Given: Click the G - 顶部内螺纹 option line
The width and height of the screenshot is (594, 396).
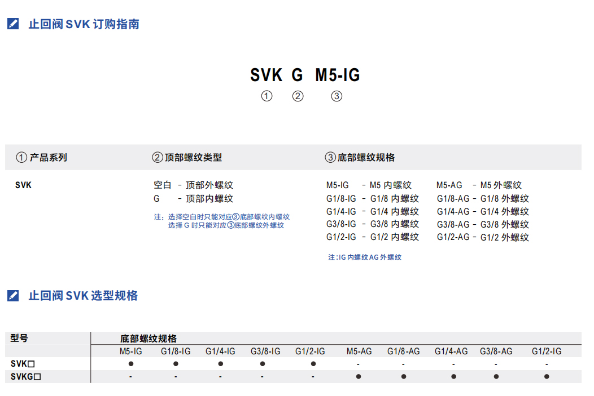Looking at the screenshot, I should (193, 198).
